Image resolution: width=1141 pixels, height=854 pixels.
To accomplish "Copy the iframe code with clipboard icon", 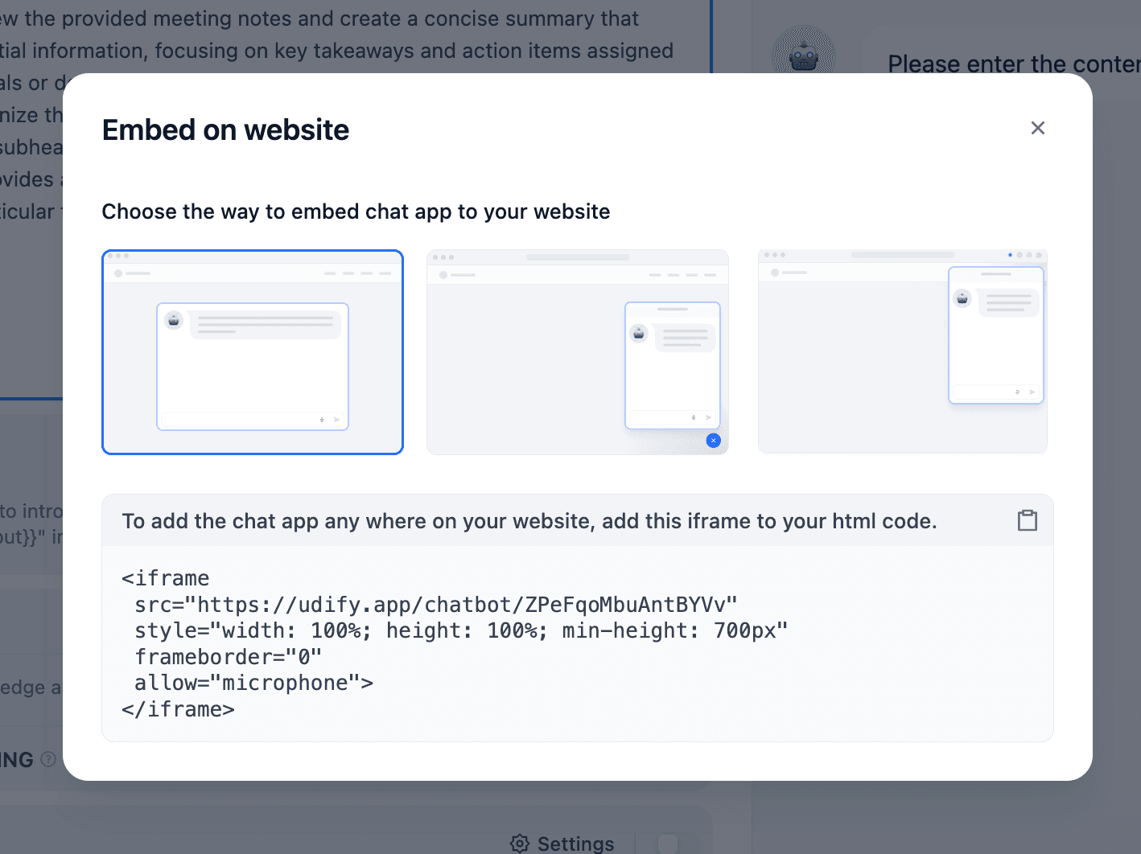I will (x=1027, y=520).
